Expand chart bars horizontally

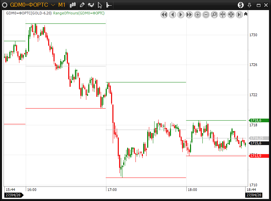point(231,14)
